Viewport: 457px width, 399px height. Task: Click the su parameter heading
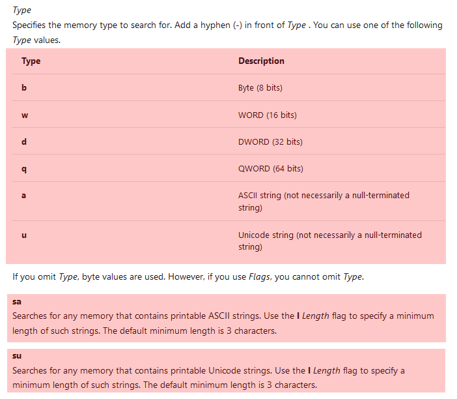pos(17,356)
